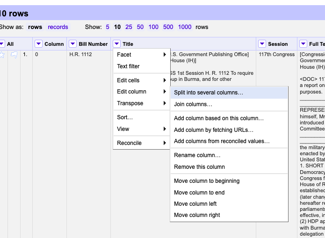325x238 pixels.
Task: Show 25 rows per page
Action: (129, 27)
